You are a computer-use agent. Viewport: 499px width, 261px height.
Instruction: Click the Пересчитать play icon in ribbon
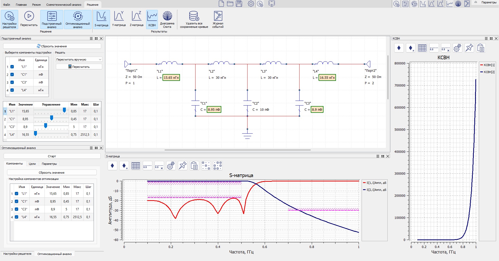pyautogui.click(x=29, y=16)
